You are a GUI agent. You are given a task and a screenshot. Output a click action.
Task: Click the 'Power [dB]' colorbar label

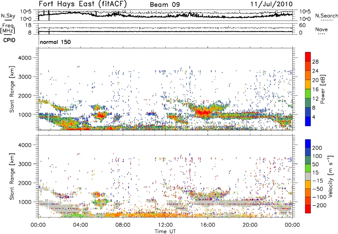pos(322,89)
